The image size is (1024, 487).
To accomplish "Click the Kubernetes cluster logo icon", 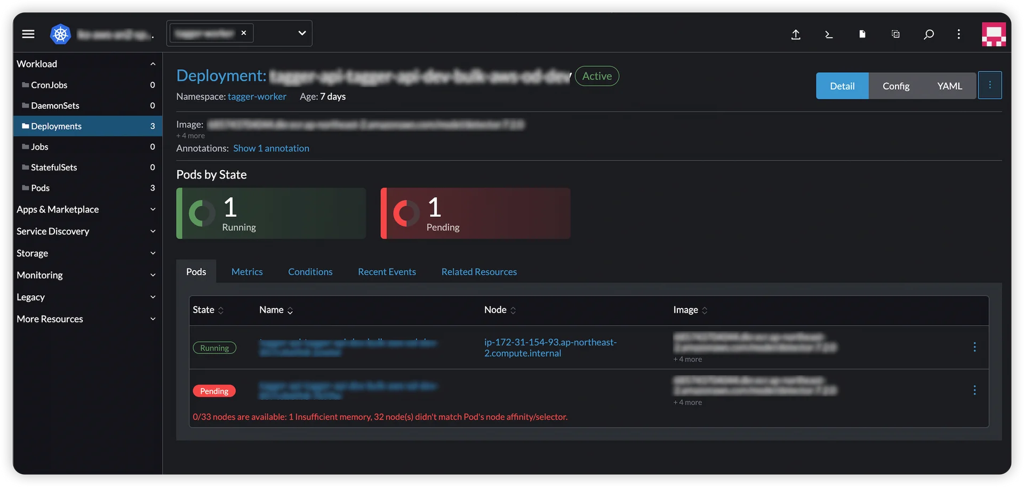I will [60, 34].
